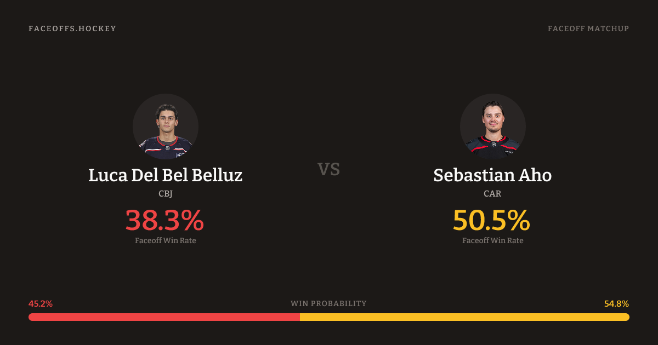Click the WIN PROBABILITY label
Viewport: 658px width, 345px height.
click(x=328, y=303)
